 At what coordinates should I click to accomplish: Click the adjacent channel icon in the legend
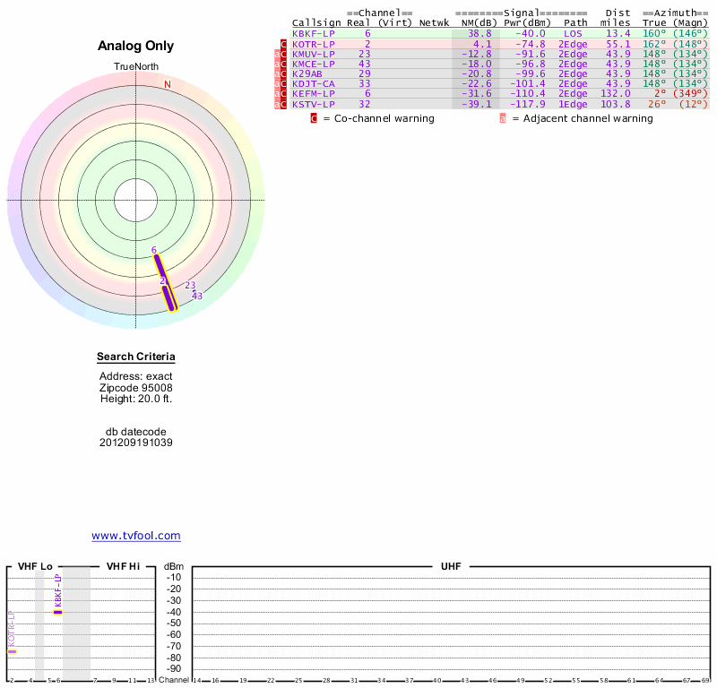[503, 118]
